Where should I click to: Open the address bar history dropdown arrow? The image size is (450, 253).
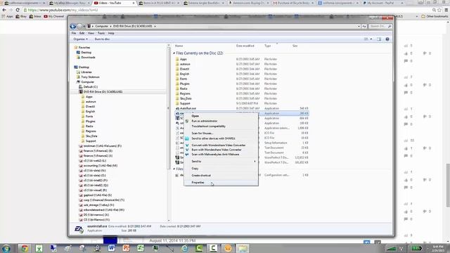359,26
